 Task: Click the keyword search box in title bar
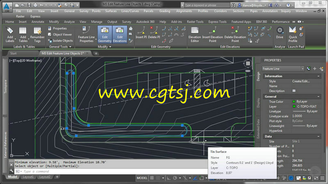tap(207, 5)
